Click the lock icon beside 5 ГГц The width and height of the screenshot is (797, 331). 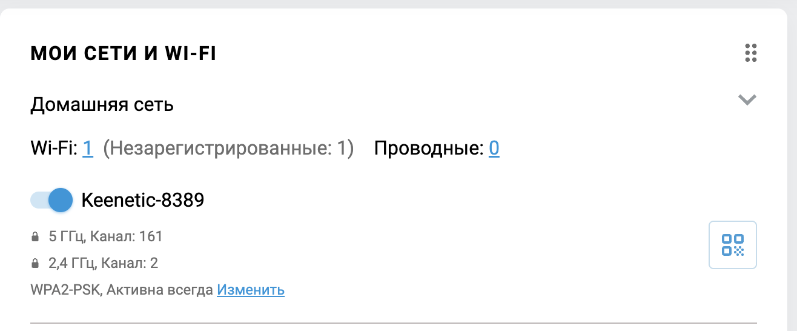pos(35,236)
